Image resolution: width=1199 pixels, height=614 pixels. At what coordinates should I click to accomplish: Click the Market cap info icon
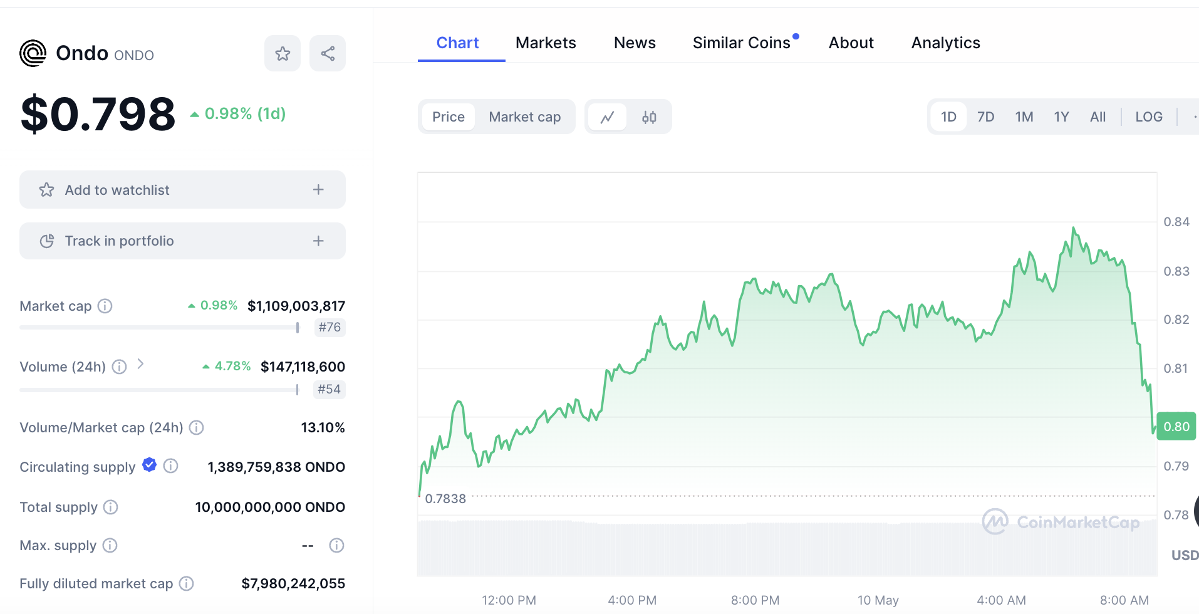pyautogui.click(x=105, y=306)
